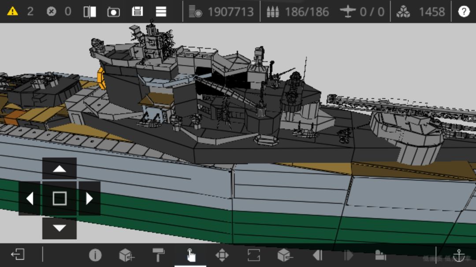Open the error count X icon

[51, 11]
